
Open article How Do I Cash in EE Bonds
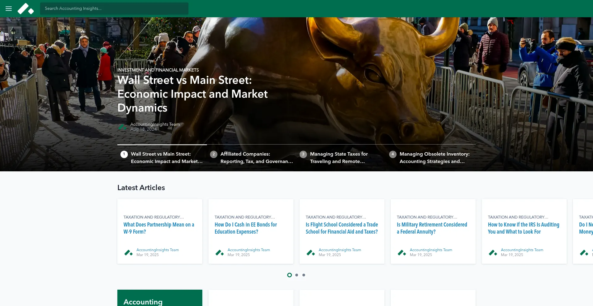246,228
